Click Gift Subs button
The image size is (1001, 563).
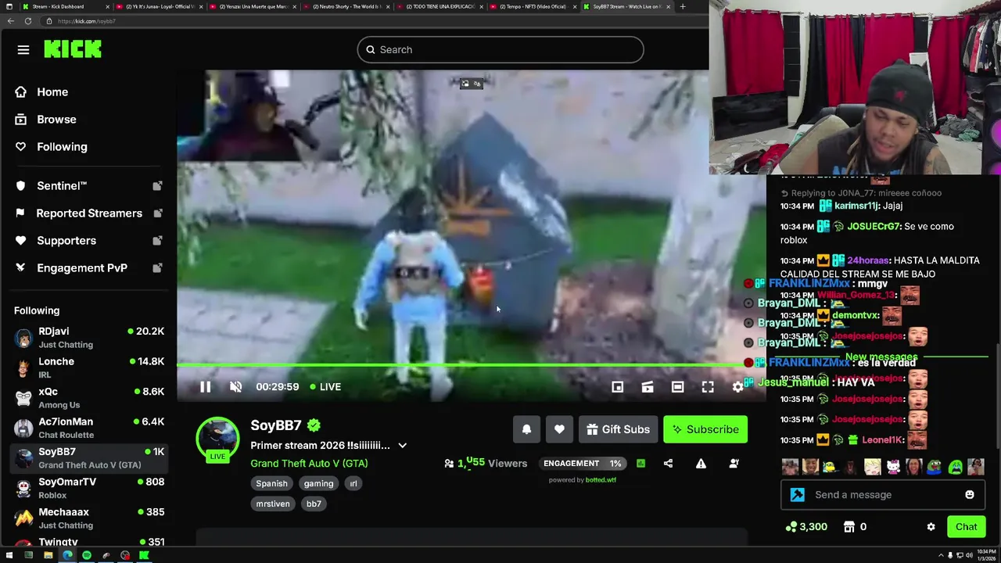(x=618, y=429)
